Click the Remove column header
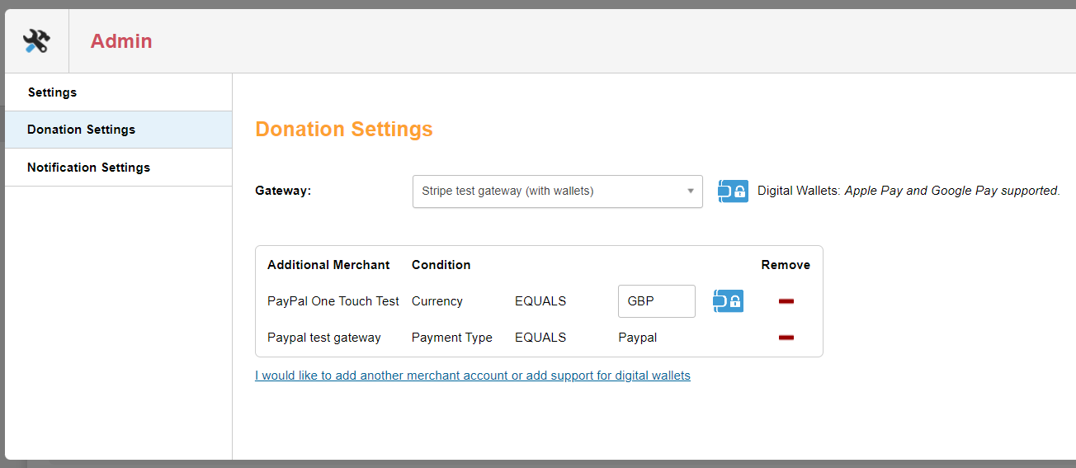Screen dimensions: 1076x468 [x=786, y=265]
